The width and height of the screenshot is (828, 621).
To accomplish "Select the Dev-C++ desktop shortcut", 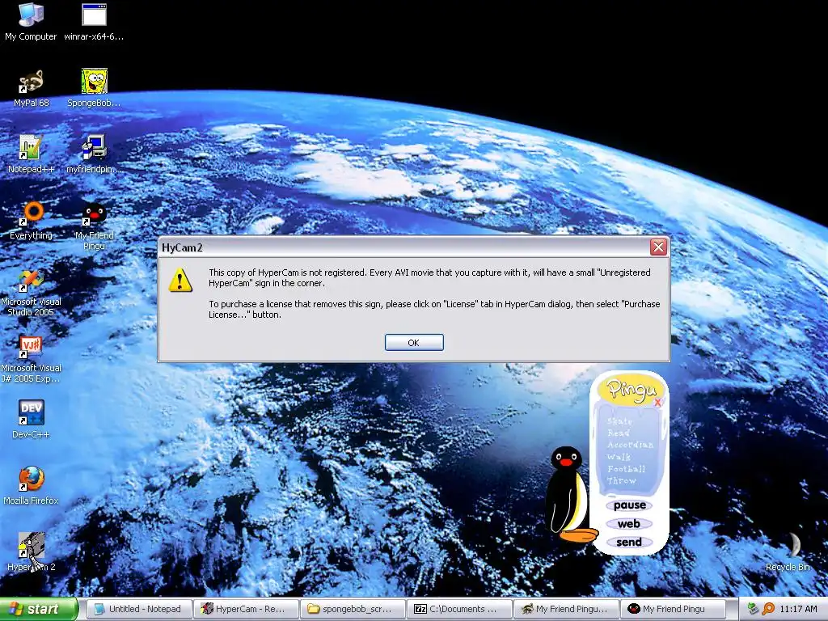I will point(31,420).
